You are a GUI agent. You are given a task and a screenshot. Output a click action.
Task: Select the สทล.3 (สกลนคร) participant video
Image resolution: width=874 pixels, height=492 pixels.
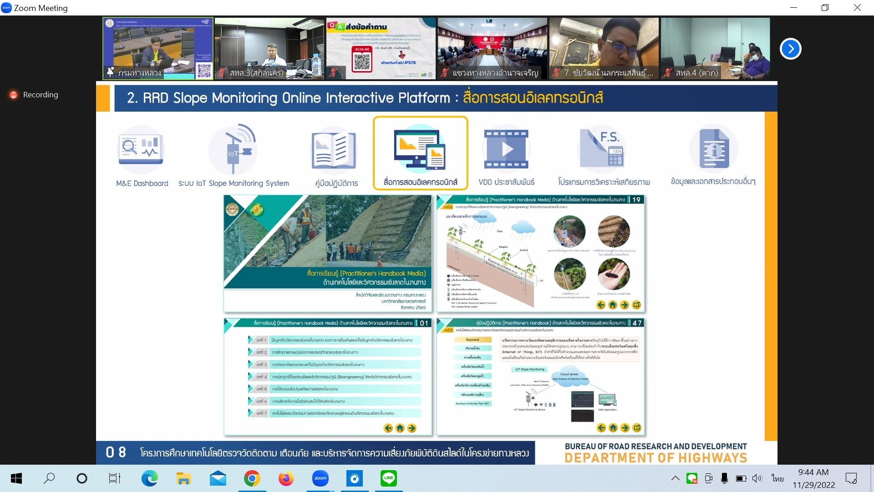(x=269, y=49)
